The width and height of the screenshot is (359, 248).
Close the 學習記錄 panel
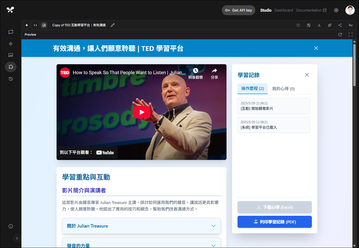pyautogui.click(x=307, y=75)
